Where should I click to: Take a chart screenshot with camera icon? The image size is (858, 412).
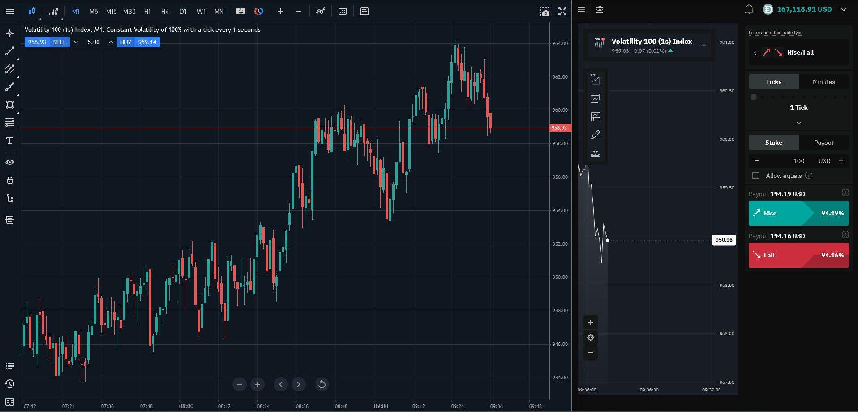[x=544, y=11]
